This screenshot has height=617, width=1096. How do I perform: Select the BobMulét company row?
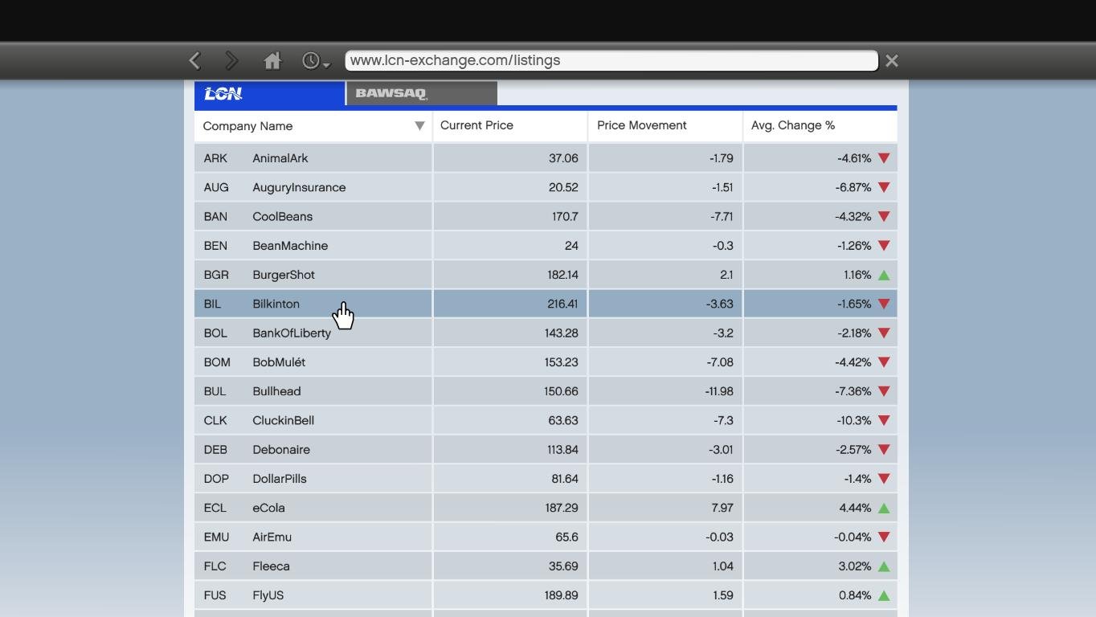pyautogui.click(x=546, y=362)
